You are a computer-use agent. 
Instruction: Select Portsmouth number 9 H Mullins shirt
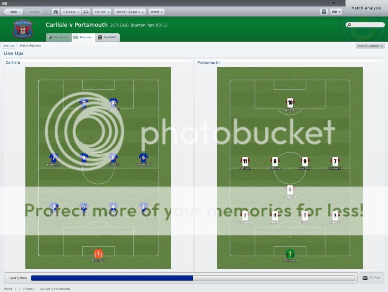pyautogui.click(x=305, y=161)
